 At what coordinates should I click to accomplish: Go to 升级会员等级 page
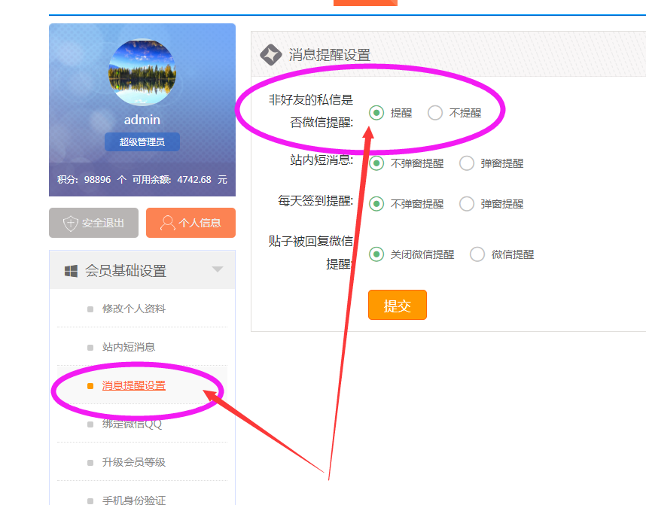coord(133,462)
